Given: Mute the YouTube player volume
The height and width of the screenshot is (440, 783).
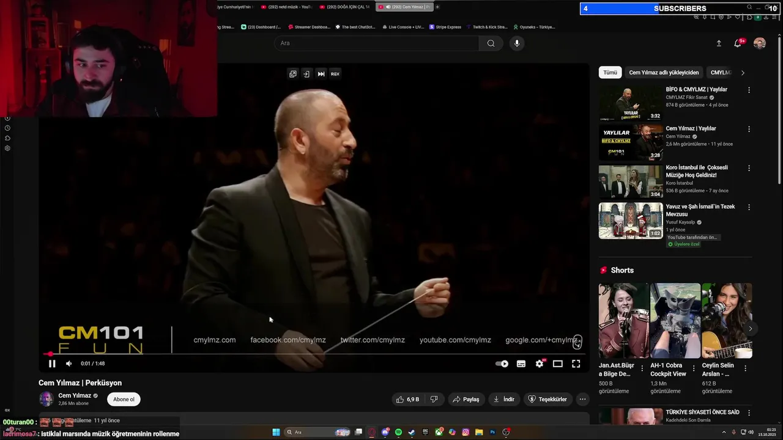Looking at the screenshot, I should click(69, 364).
